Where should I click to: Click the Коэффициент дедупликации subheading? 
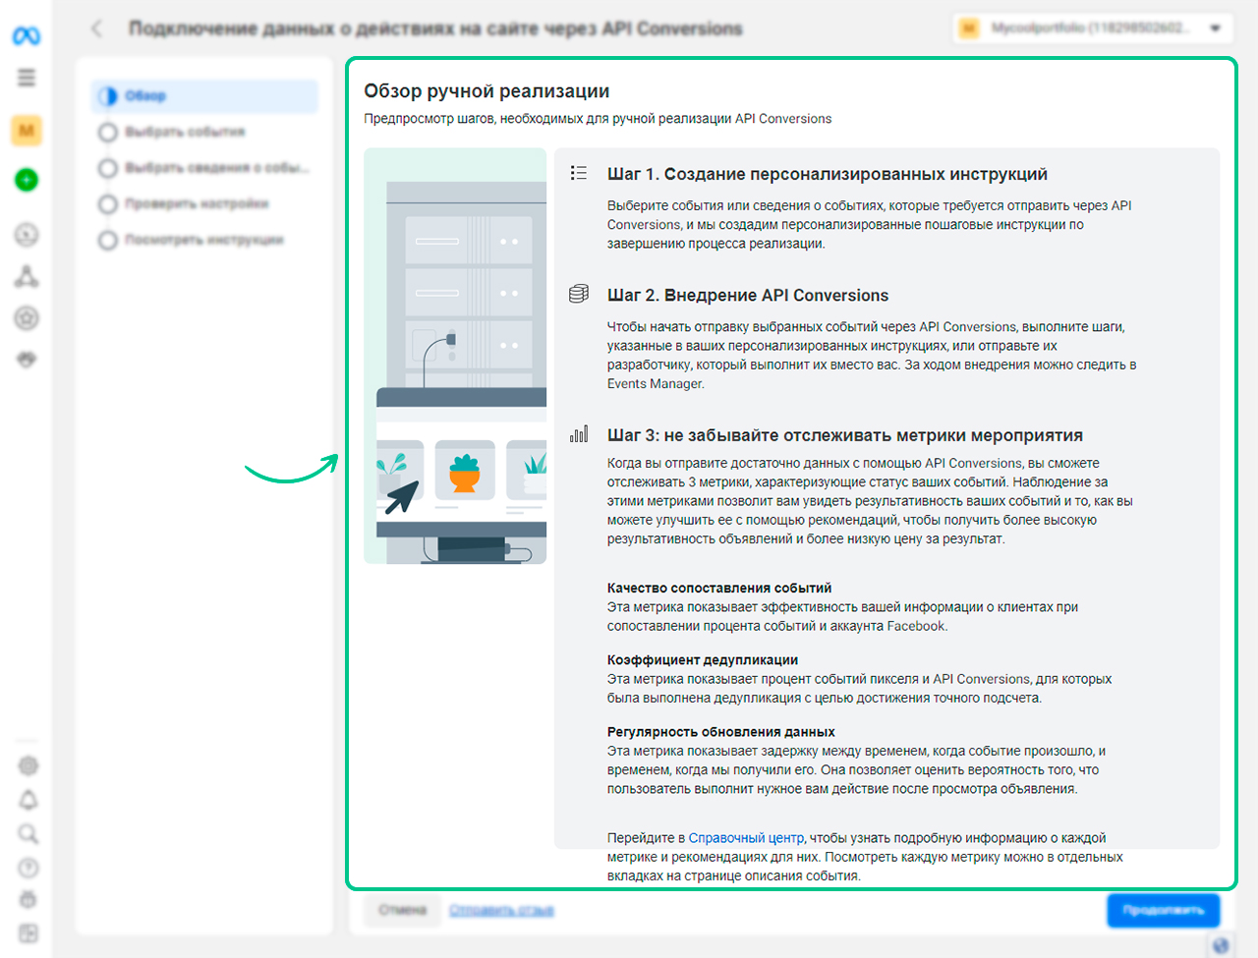point(703,659)
